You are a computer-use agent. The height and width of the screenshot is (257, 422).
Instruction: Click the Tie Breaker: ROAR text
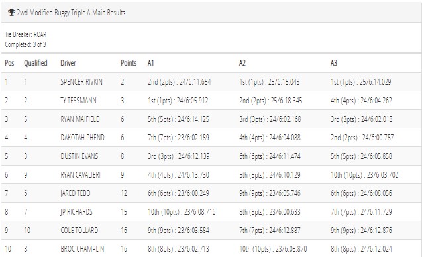(26, 34)
